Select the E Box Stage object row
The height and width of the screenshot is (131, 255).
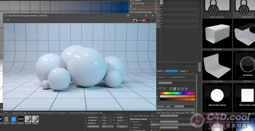[x=139, y=3]
